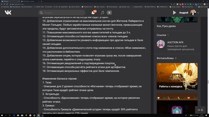Click the magnifier icon in search box

pos(41,13)
